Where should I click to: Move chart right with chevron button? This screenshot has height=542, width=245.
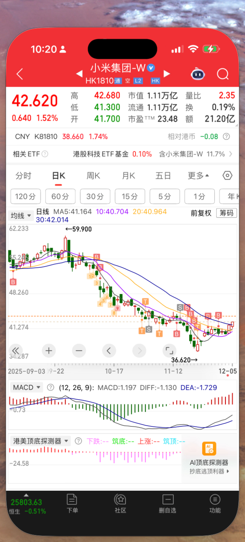139,350
